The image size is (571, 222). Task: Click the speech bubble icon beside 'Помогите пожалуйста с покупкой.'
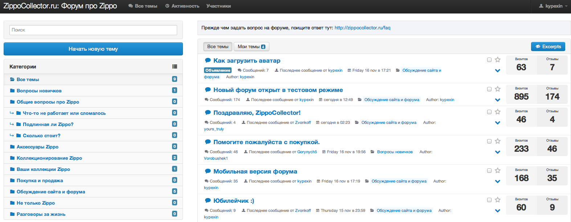pos(208,142)
